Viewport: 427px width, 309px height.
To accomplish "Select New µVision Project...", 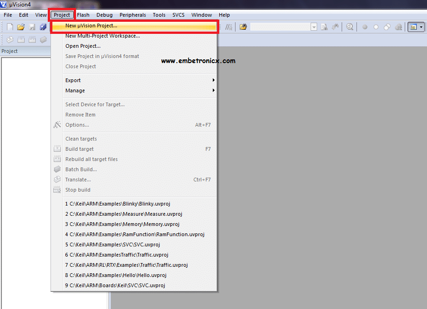I will (x=134, y=26).
